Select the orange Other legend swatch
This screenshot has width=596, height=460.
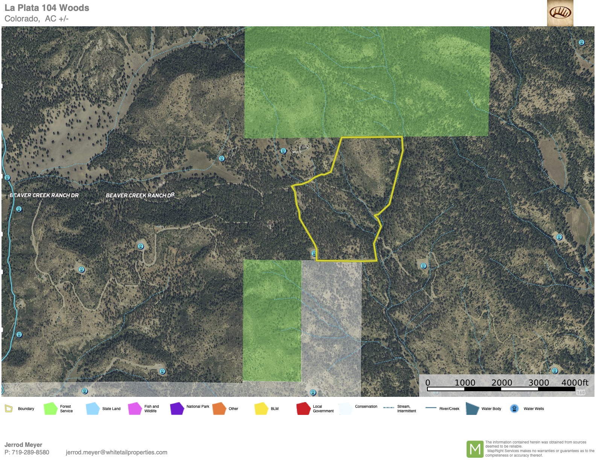tap(219, 409)
